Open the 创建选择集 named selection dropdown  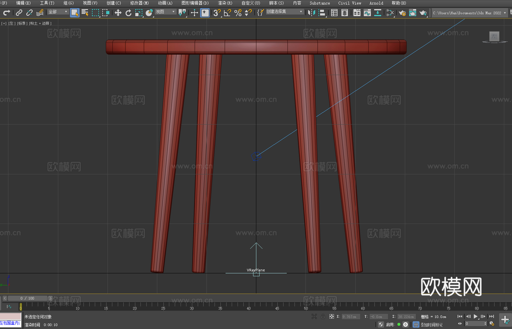pos(285,12)
